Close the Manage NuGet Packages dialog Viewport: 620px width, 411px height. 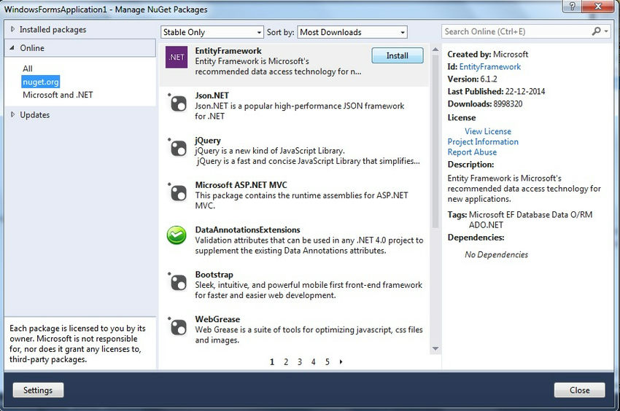pyautogui.click(x=579, y=390)
